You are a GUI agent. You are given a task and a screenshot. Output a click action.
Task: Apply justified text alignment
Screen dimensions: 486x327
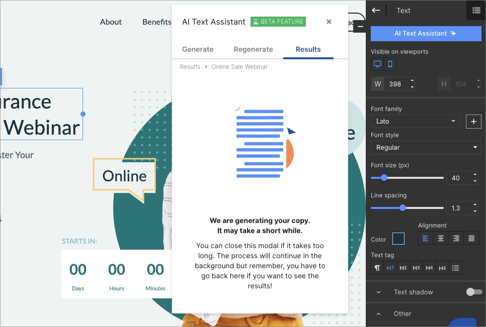[472, 238]
